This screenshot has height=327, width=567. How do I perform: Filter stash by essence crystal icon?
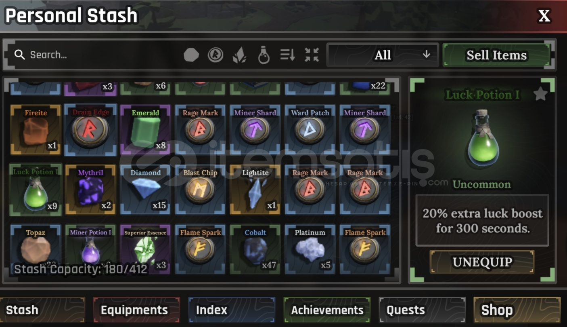point(239,55)
